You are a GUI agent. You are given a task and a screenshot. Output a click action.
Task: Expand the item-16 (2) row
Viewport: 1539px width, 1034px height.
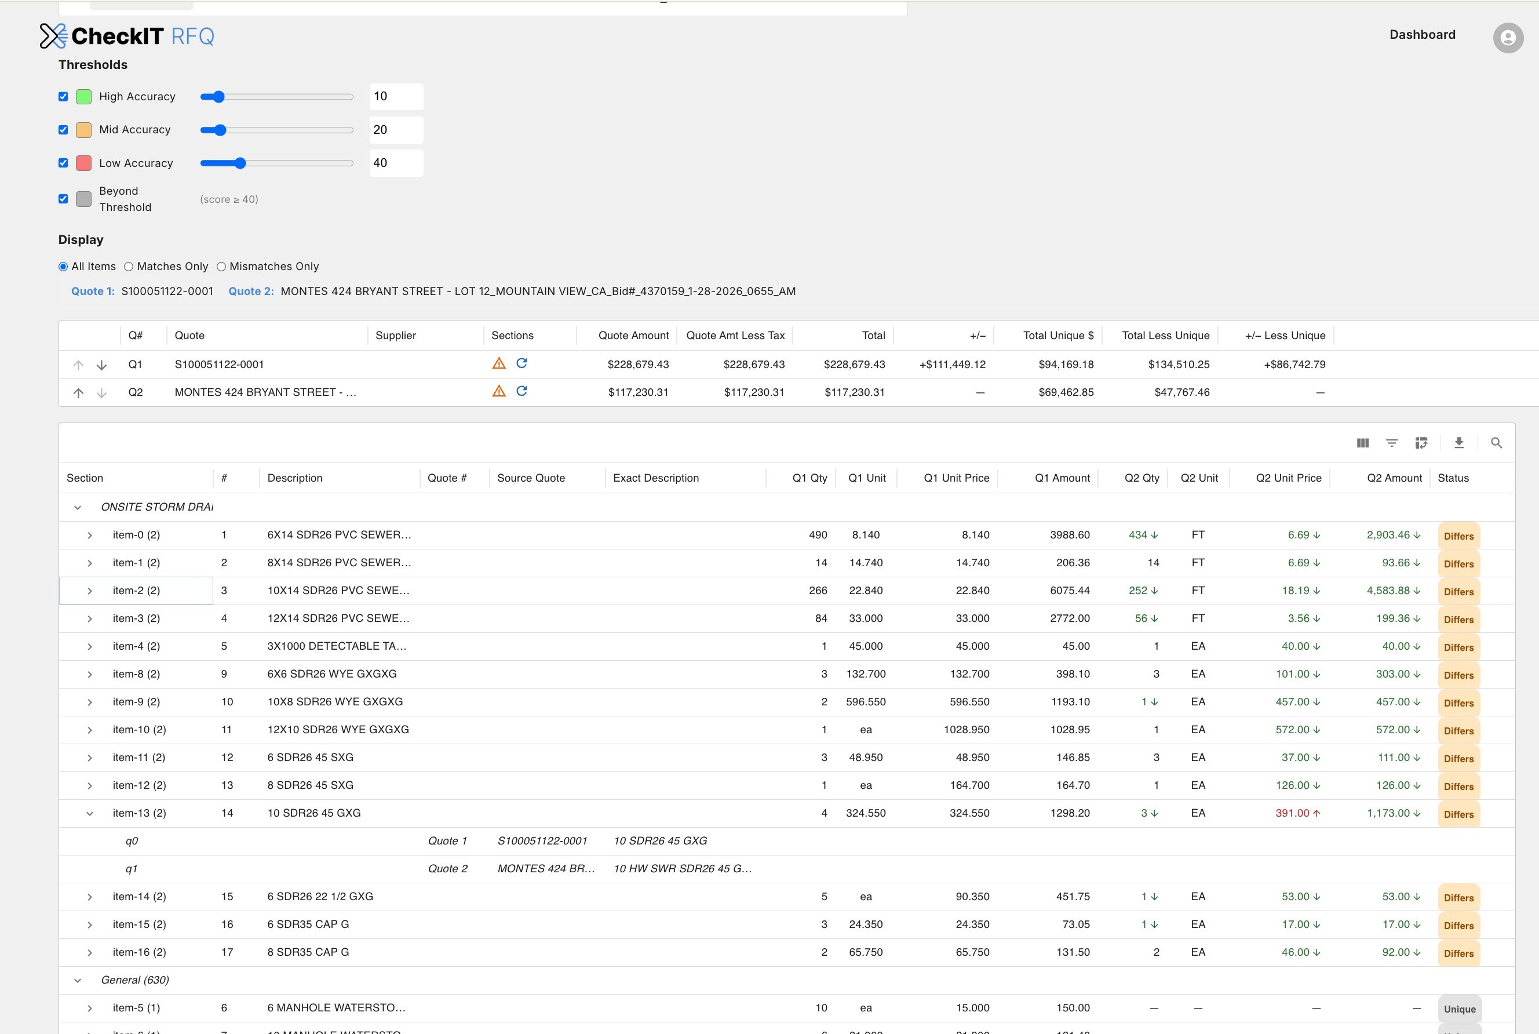click(x=90, y=953)
